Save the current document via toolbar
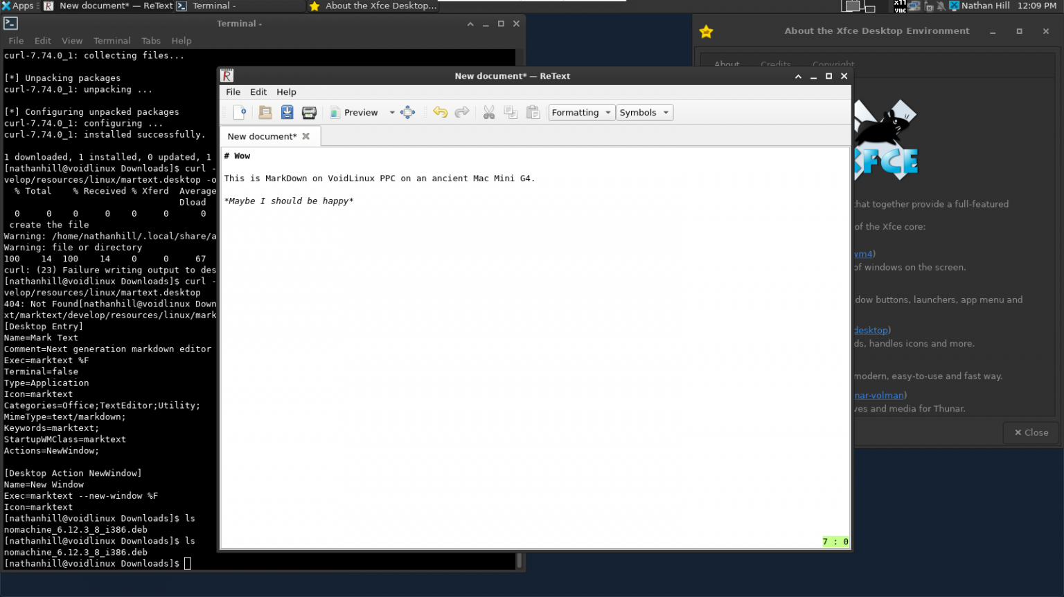The width and height of the screenshot is (1064, 597). pos(287,112)
